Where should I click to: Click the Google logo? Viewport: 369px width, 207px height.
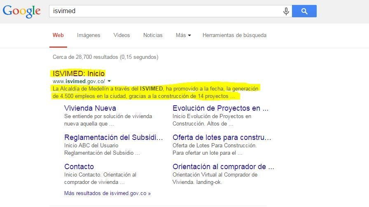pyautogui.click(x=22, y=11)
